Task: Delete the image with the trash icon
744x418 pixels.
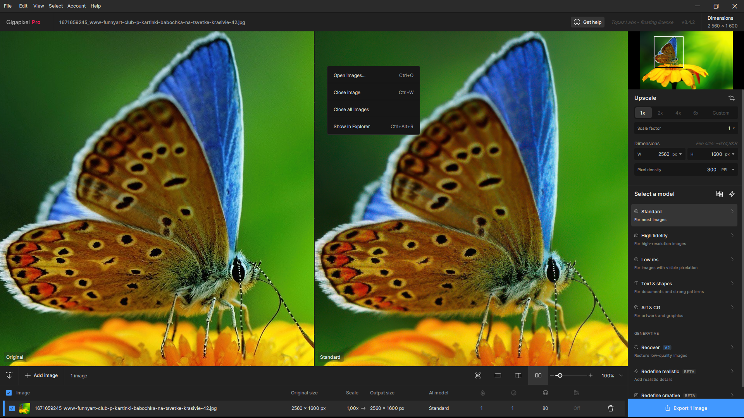Action: pos(611,408)
